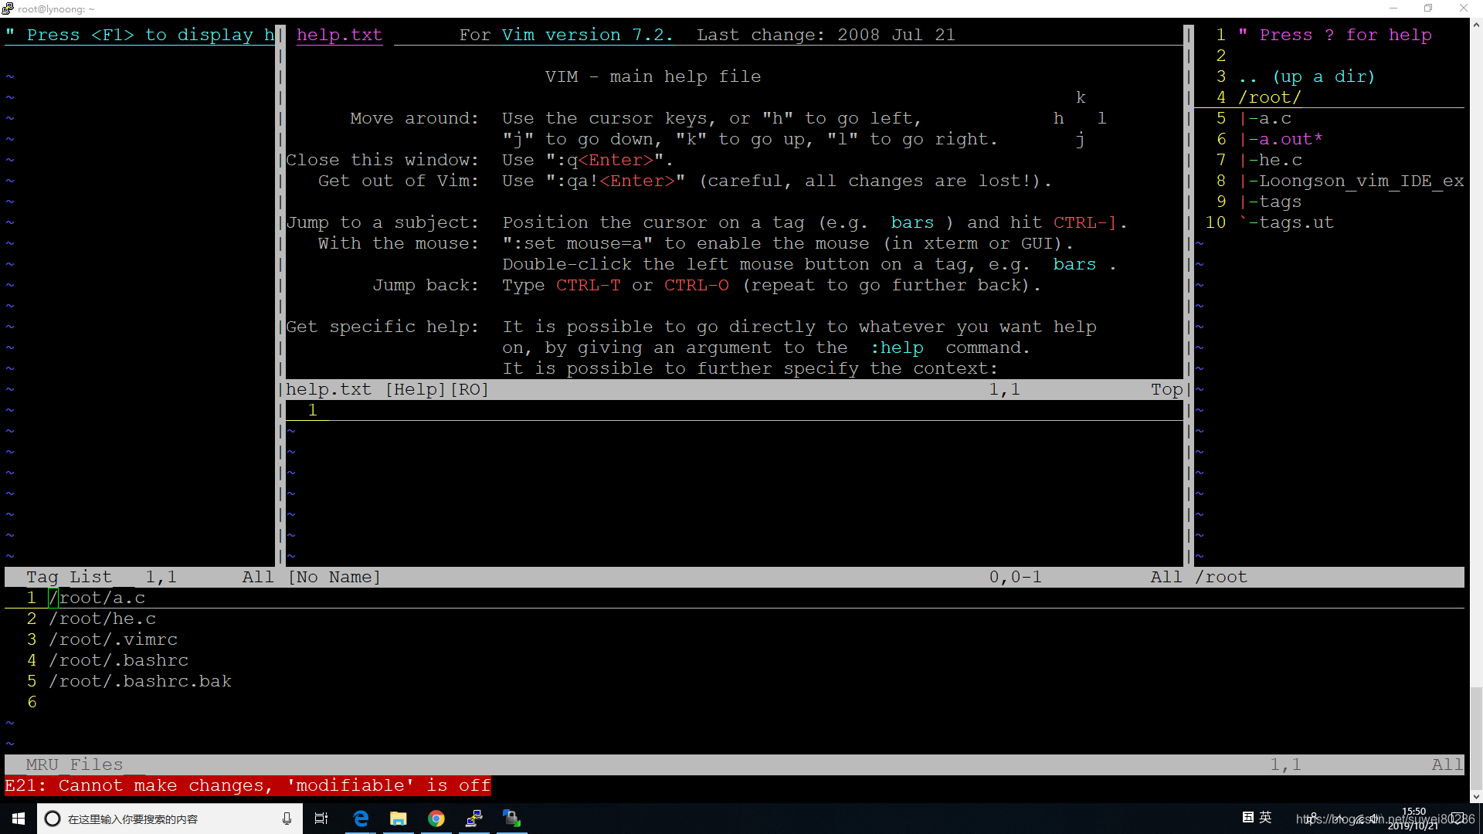Open the /root/ directory in NERDTree
Screen dimensions: 1483x834
(x=1269, y=97)
